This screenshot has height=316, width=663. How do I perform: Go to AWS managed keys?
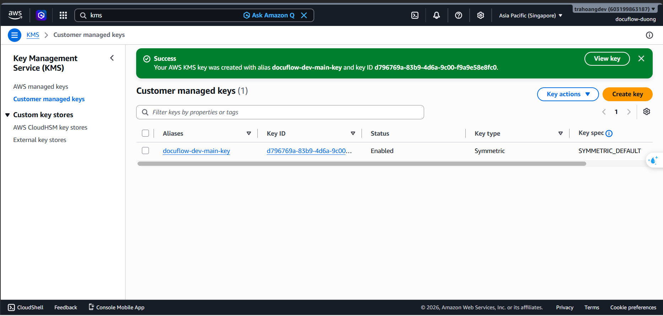click(x=41, y=87)
